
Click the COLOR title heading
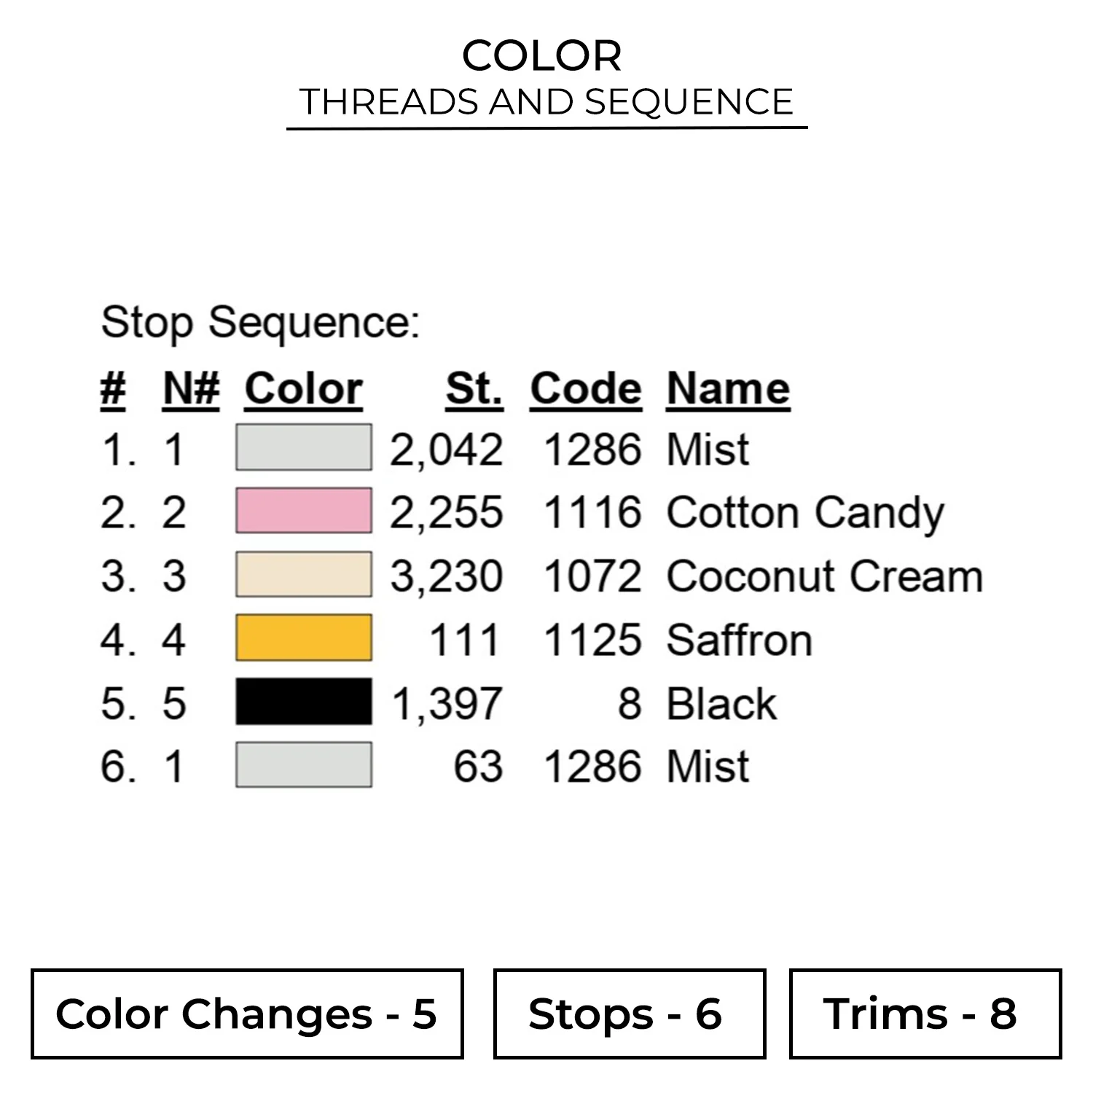coord(542,56)
